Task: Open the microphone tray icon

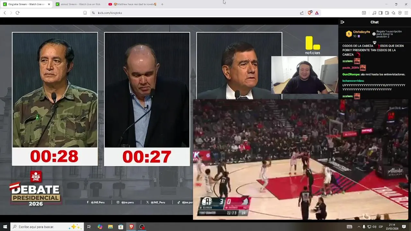Action: 364,227
